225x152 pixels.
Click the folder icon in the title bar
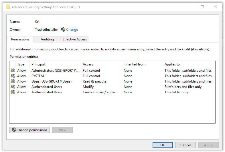pyautogui.click(x=8, y=7)
